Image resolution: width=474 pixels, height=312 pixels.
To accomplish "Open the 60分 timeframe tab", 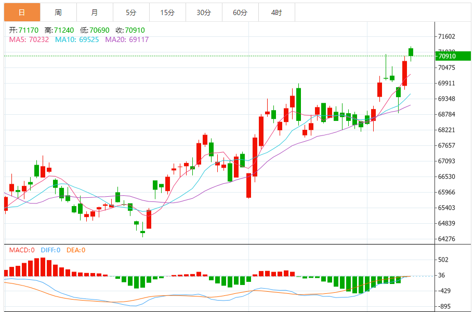I will pos(240,12).
